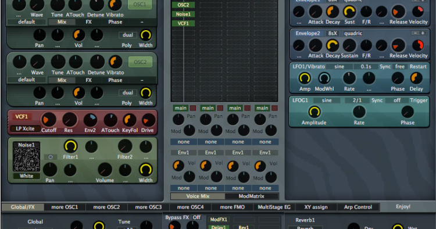Toggle the small circle button in Noise1 panel
This screenshot has height=229, width=436.
[51, 157]
